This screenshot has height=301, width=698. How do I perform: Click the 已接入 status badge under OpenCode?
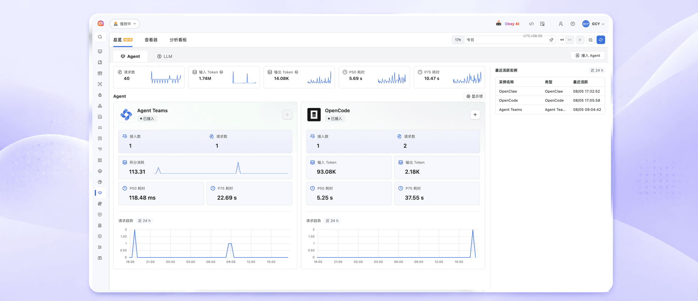tap(335, 119)
